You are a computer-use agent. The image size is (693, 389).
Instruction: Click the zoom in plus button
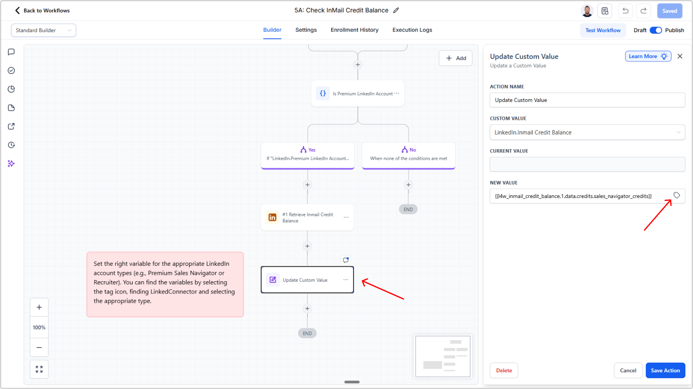pyautogui.click(x=39, y=307)
